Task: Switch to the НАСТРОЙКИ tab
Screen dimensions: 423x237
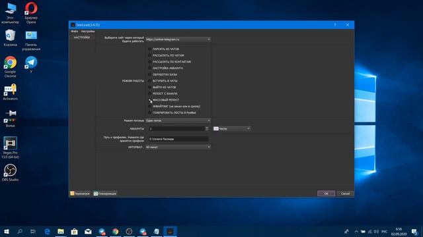Action: (82, 38)
